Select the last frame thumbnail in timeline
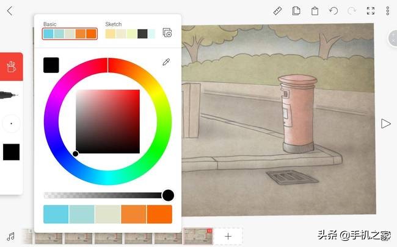 [198, 236]
